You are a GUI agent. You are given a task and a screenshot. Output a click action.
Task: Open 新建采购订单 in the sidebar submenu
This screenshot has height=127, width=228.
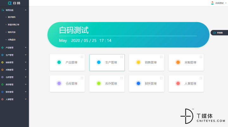pos(14,25)
